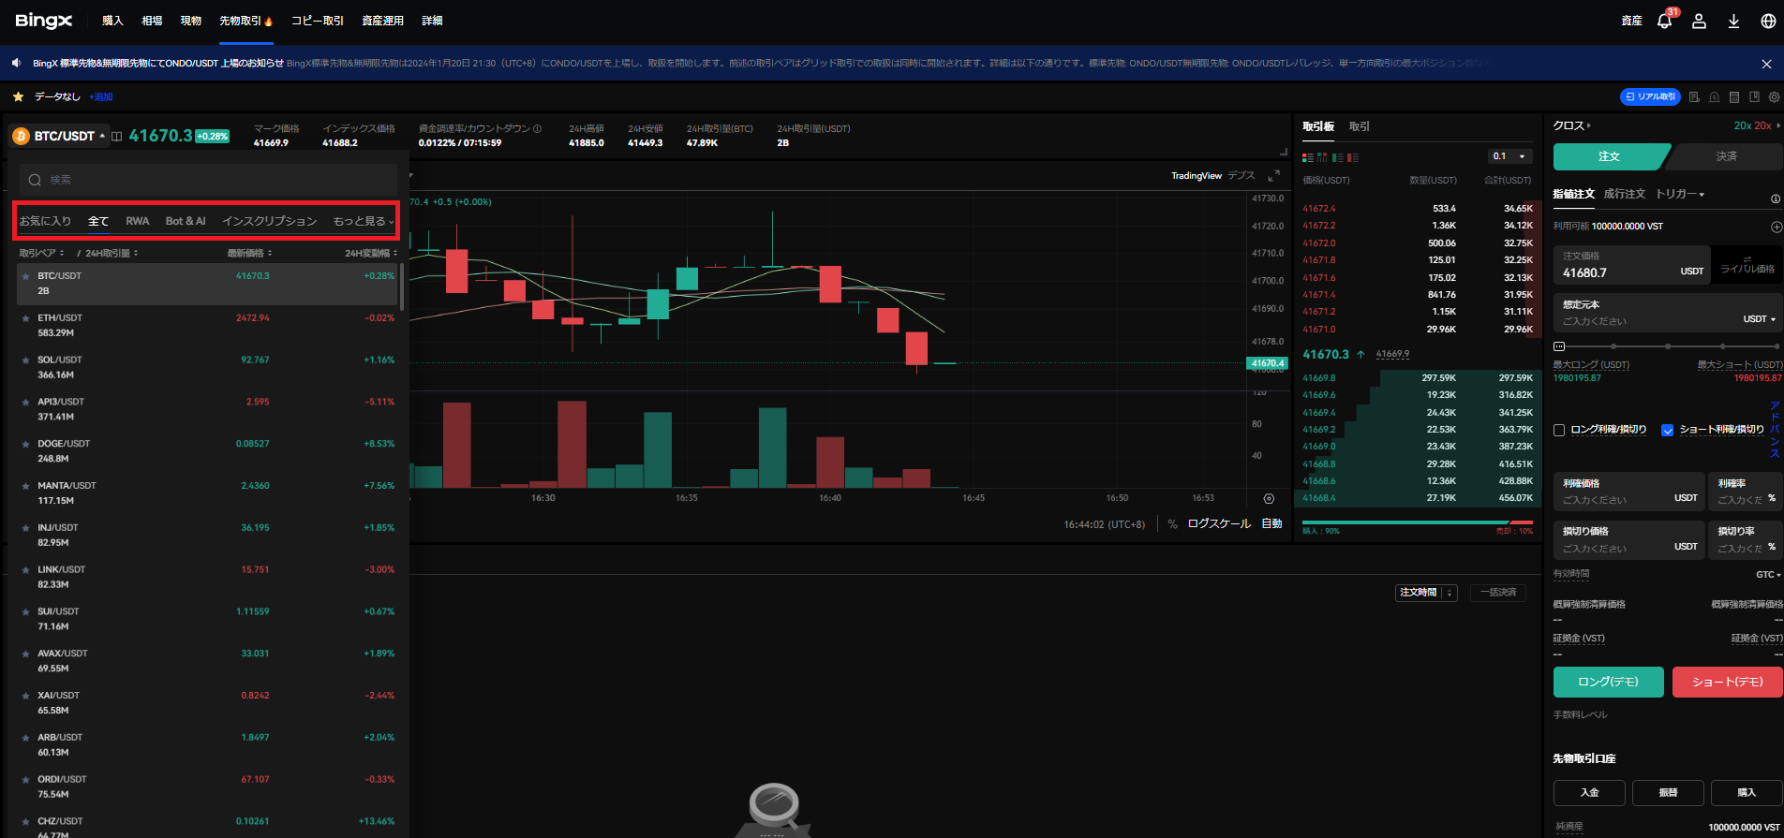Expand the chart to fullscreen
The width and height of the screenshot is (1784, 838).
(x=1273, y=176)
